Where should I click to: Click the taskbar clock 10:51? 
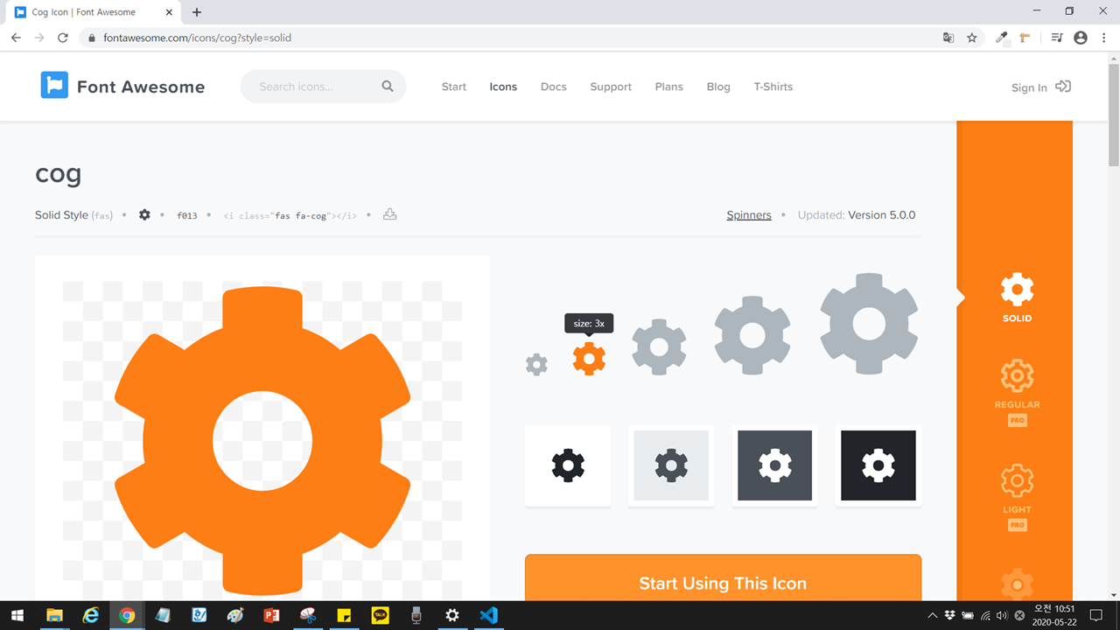tap(1055, 608)
